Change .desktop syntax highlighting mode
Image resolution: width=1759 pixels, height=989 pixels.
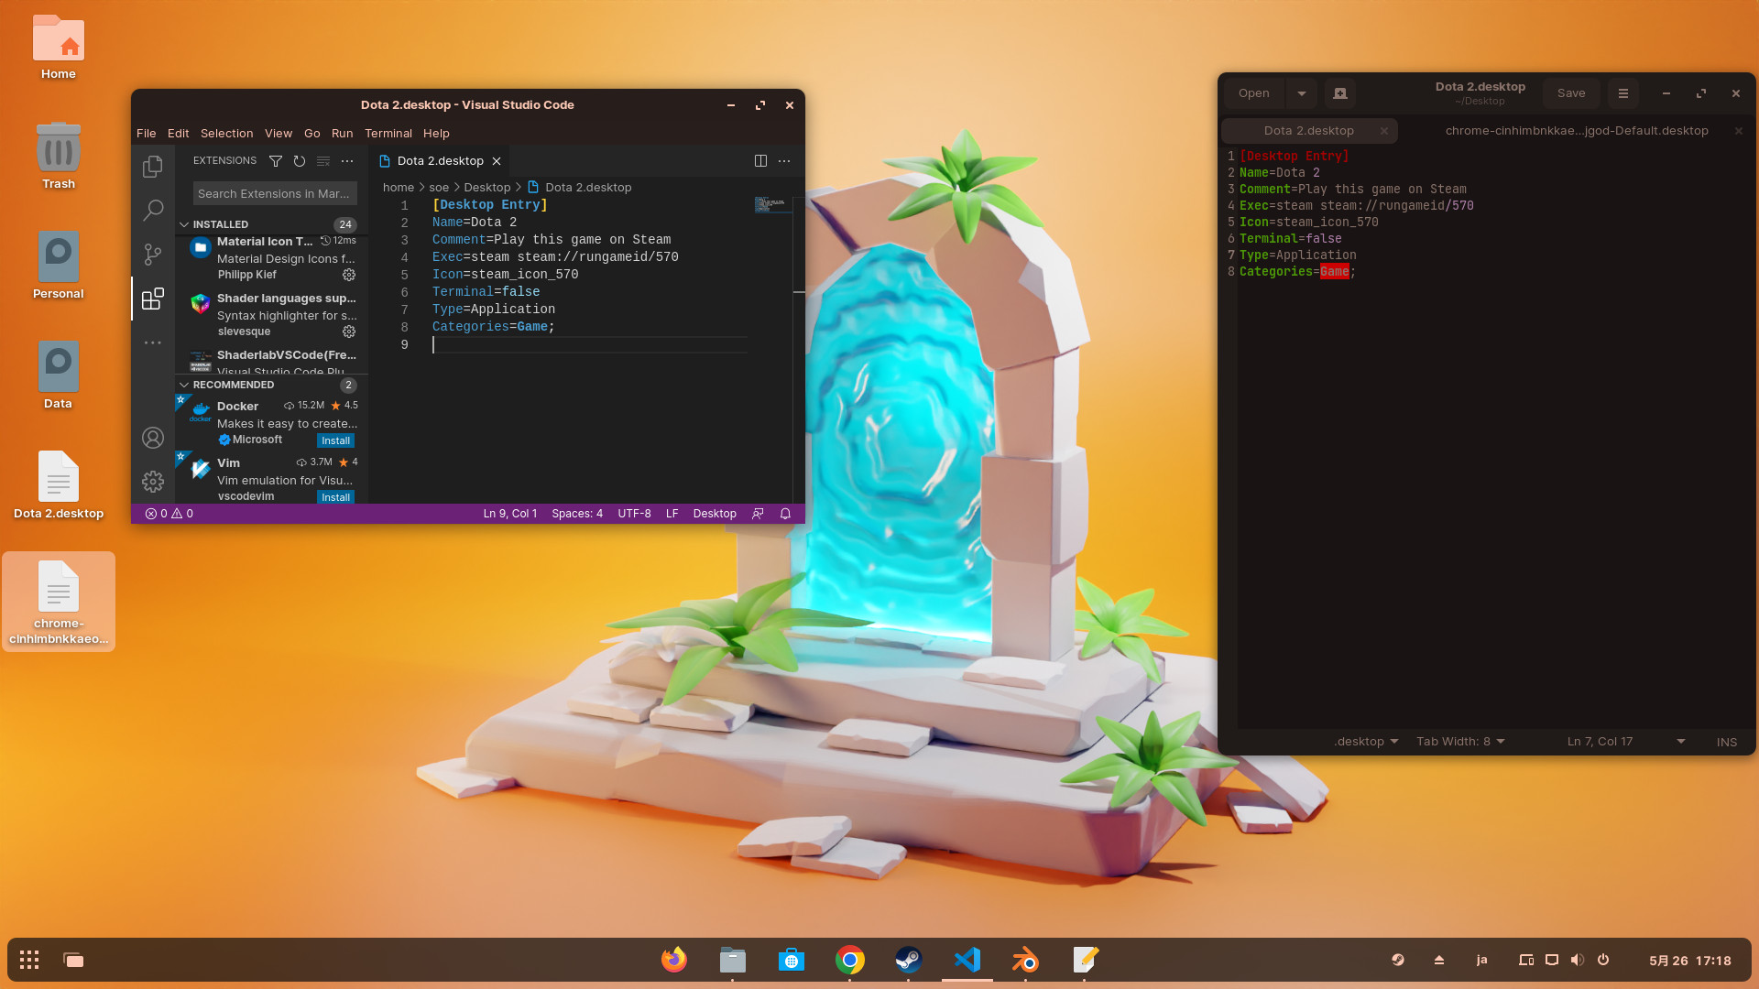[x=1366, y=742]
